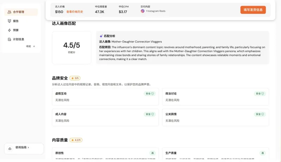281x162 pixels.
Task: Expand 使用指南 via its arrow
Action: [28, 147]
